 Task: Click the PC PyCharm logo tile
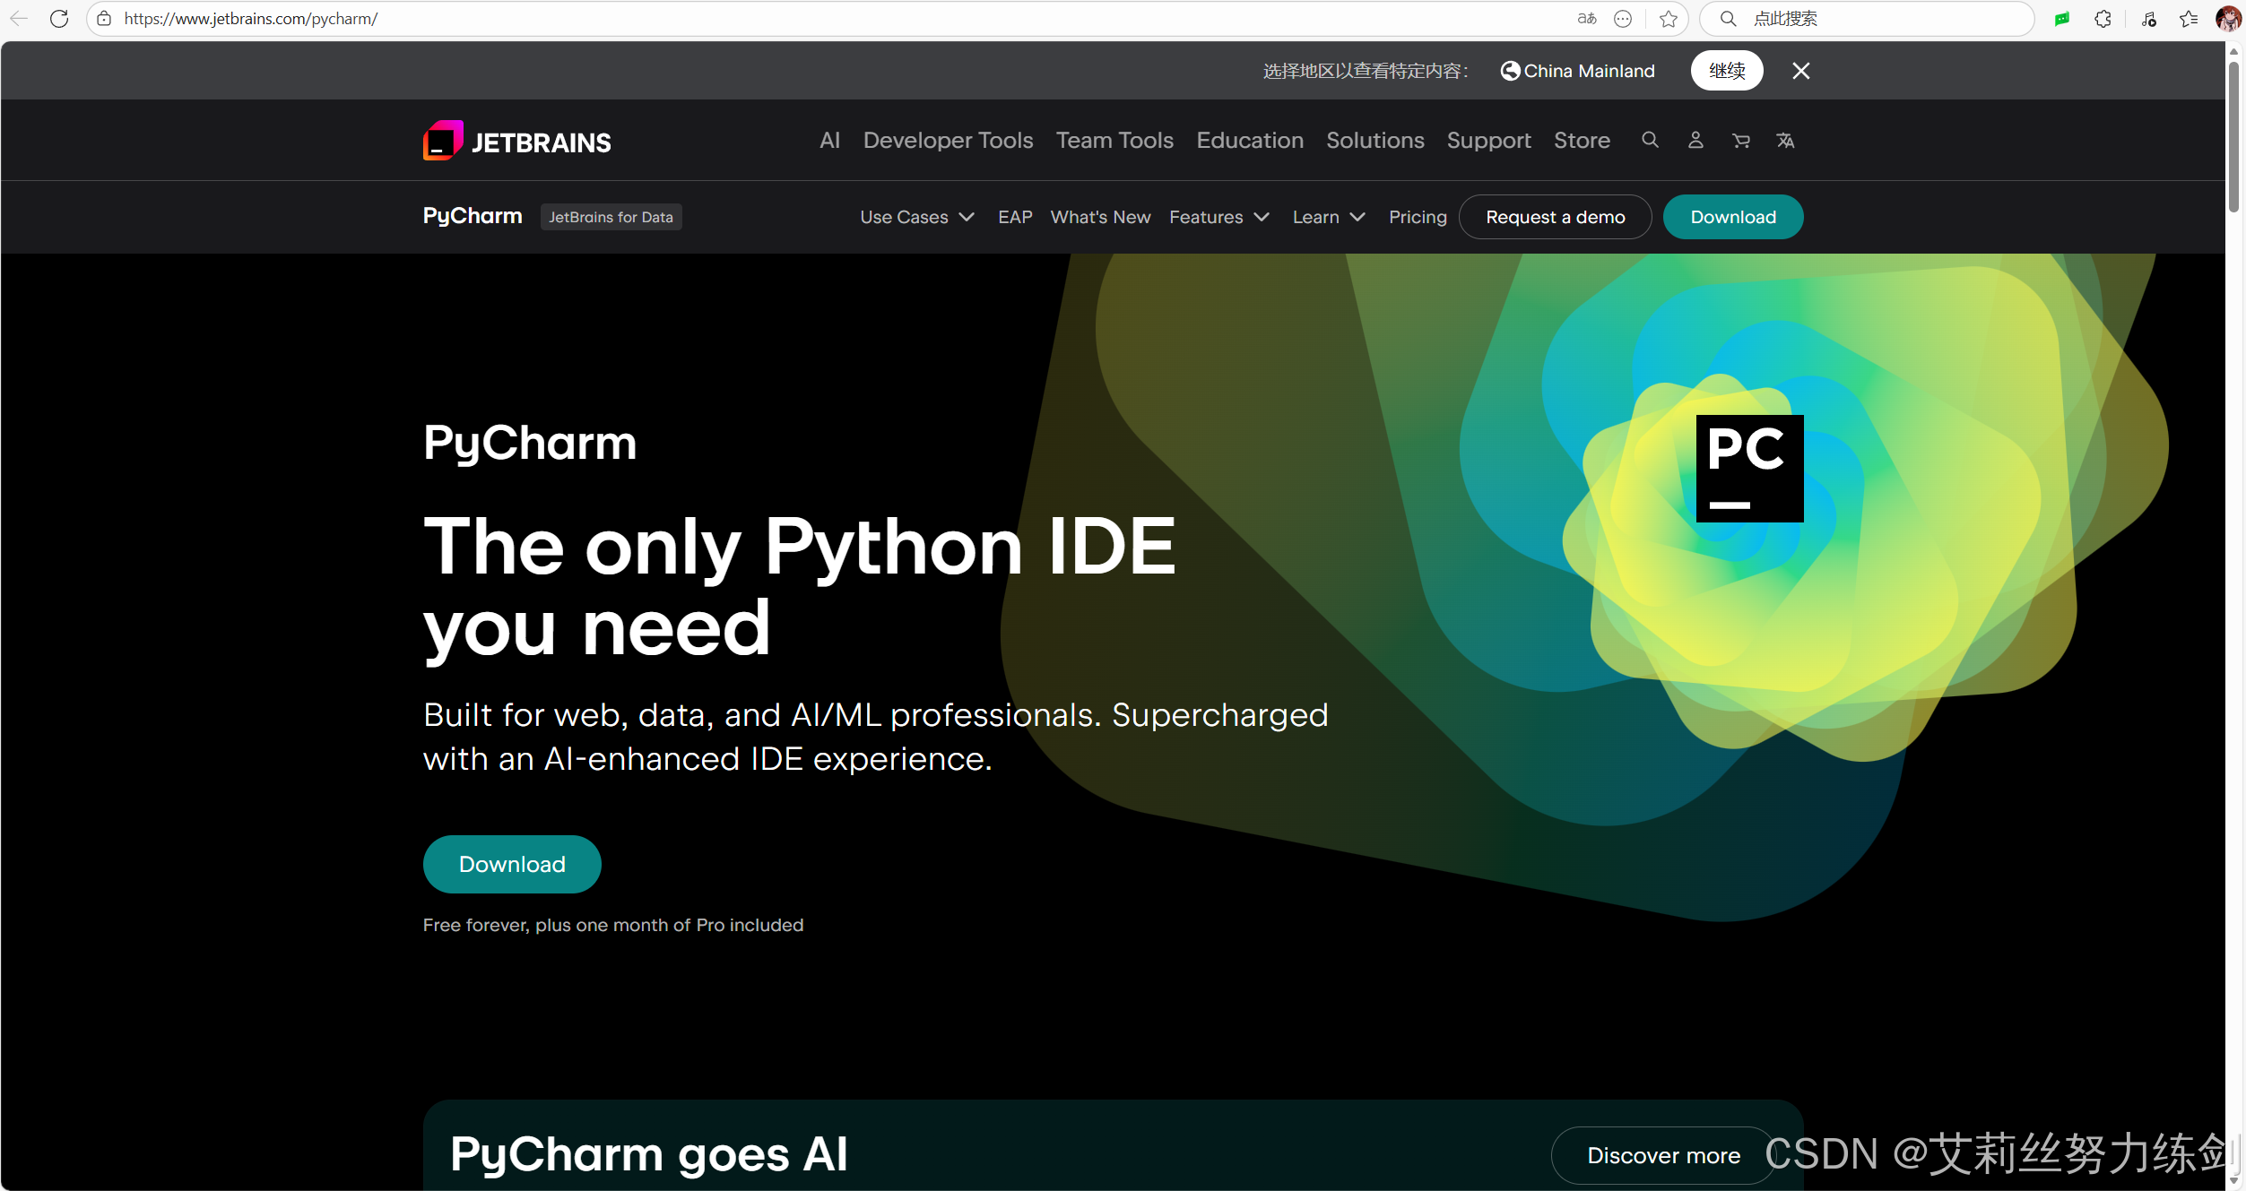click(1748, 468)
